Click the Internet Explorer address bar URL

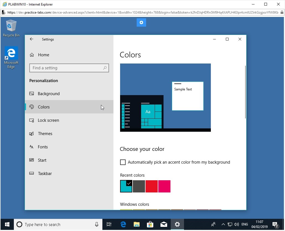143,12
